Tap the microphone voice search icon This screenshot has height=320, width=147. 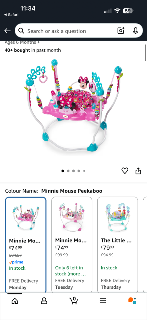click(135, 31)
